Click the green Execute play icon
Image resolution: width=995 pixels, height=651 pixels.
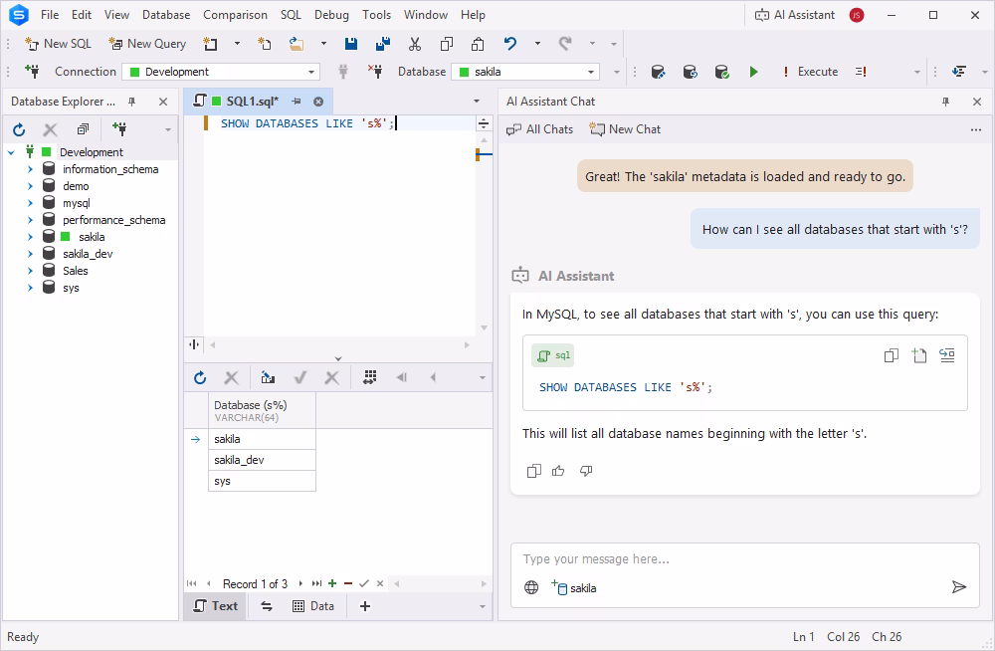click(x=753, y=72)
